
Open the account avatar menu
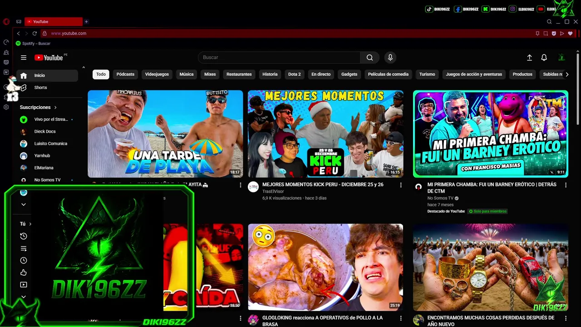561,58
